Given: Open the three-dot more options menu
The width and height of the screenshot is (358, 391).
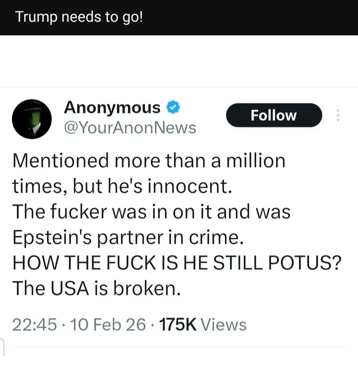Looking at the screenshot, I should [338, 115].
